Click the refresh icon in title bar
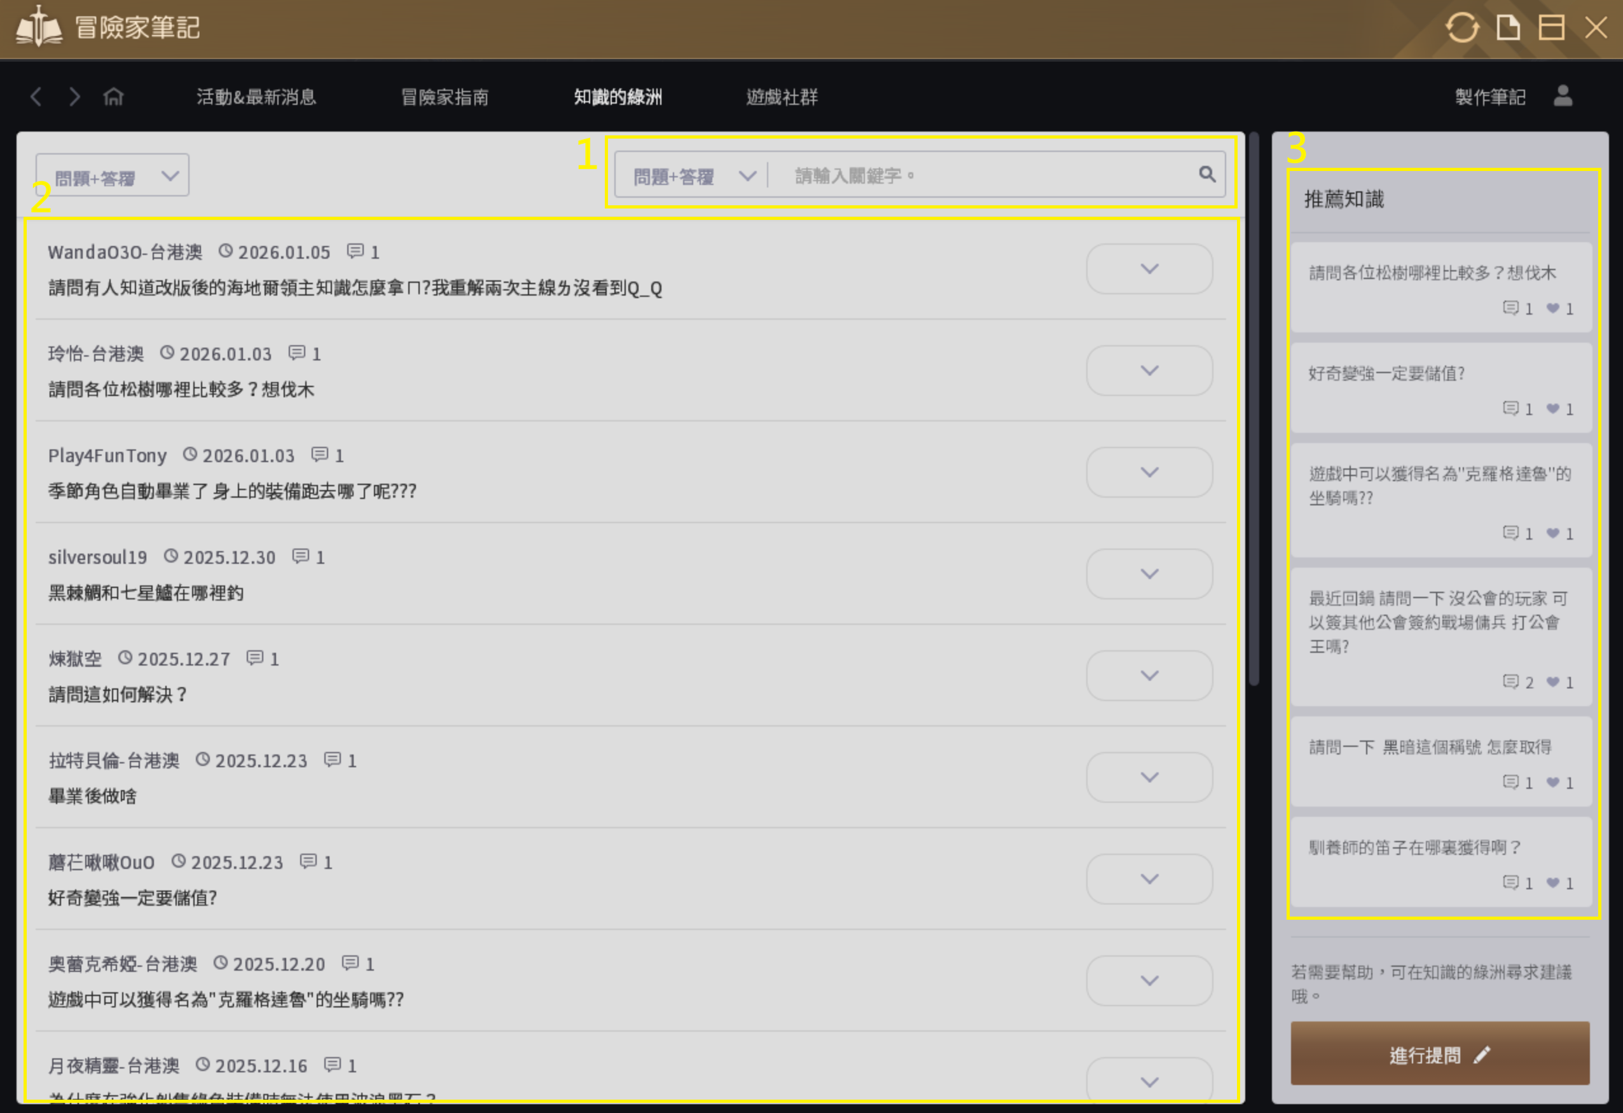This screenshot has height=1113, width=1623. pos(1461,28)
